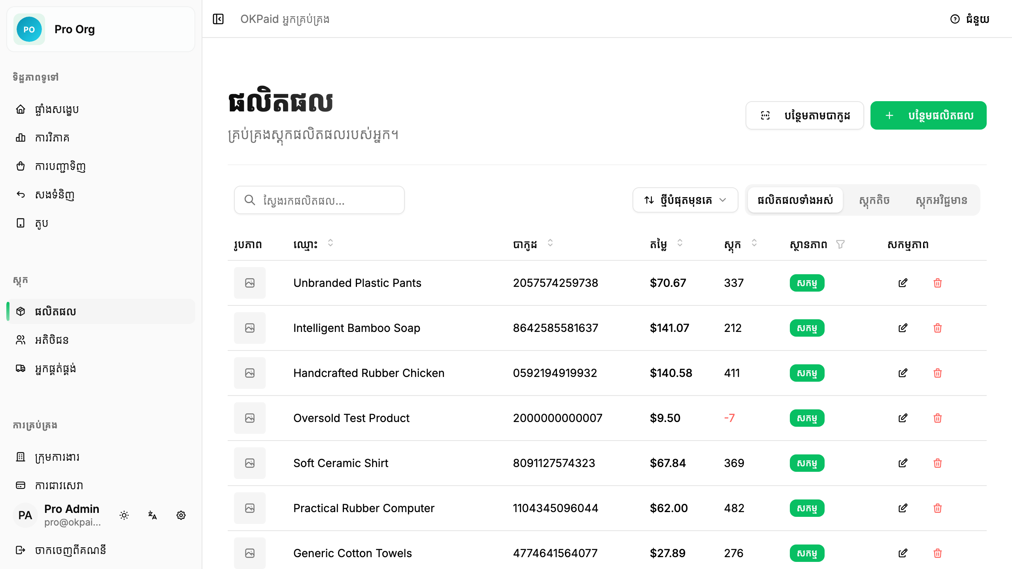
Task: Focus the product search field
Action: tap(319, 200)
